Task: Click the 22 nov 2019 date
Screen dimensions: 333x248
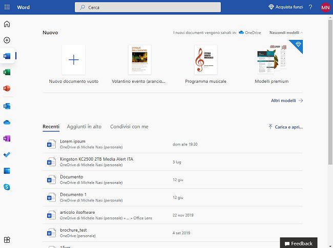Action: tap(183, 215)
